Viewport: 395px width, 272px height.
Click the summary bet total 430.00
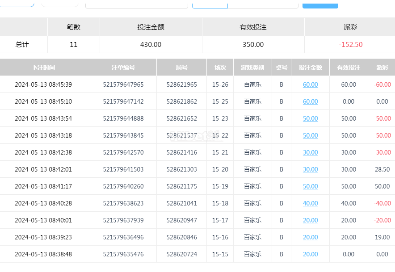coord(151,45)
